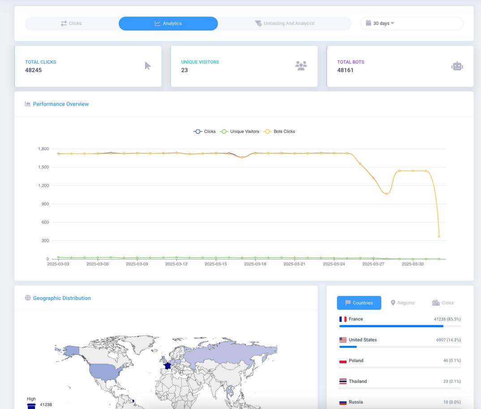Switch to the Cities tab
Viewport: 481px width, 409px height.
point(442,302)
